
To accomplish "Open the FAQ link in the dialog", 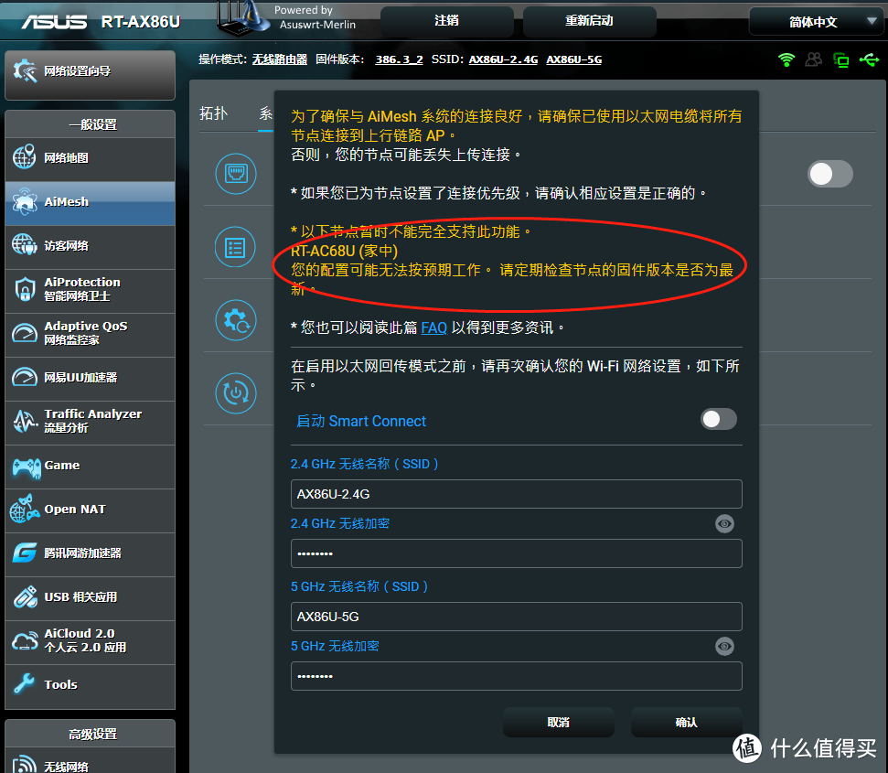I will coord(433,327).
